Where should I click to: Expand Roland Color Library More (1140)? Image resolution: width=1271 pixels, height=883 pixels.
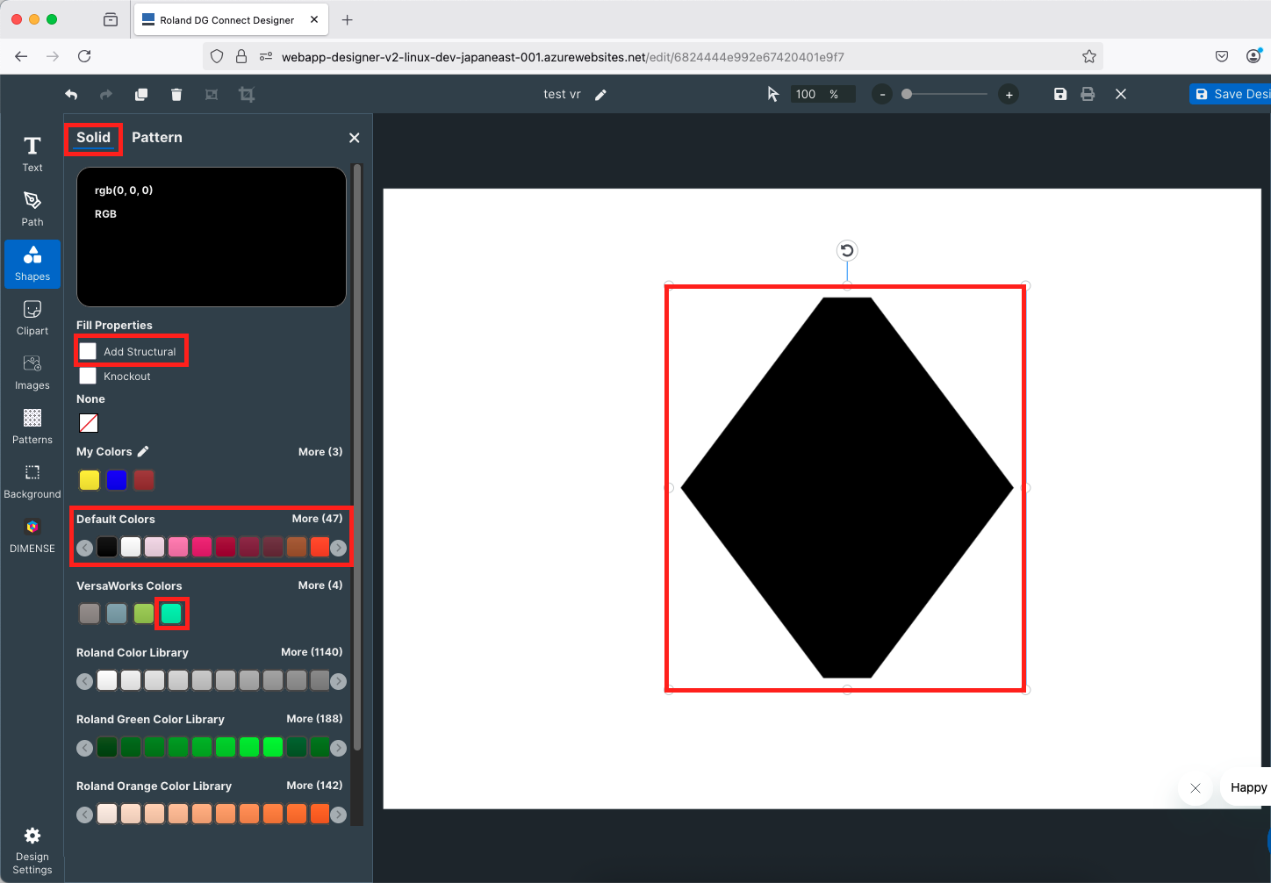pyautogui.click(x=312, y=651)
